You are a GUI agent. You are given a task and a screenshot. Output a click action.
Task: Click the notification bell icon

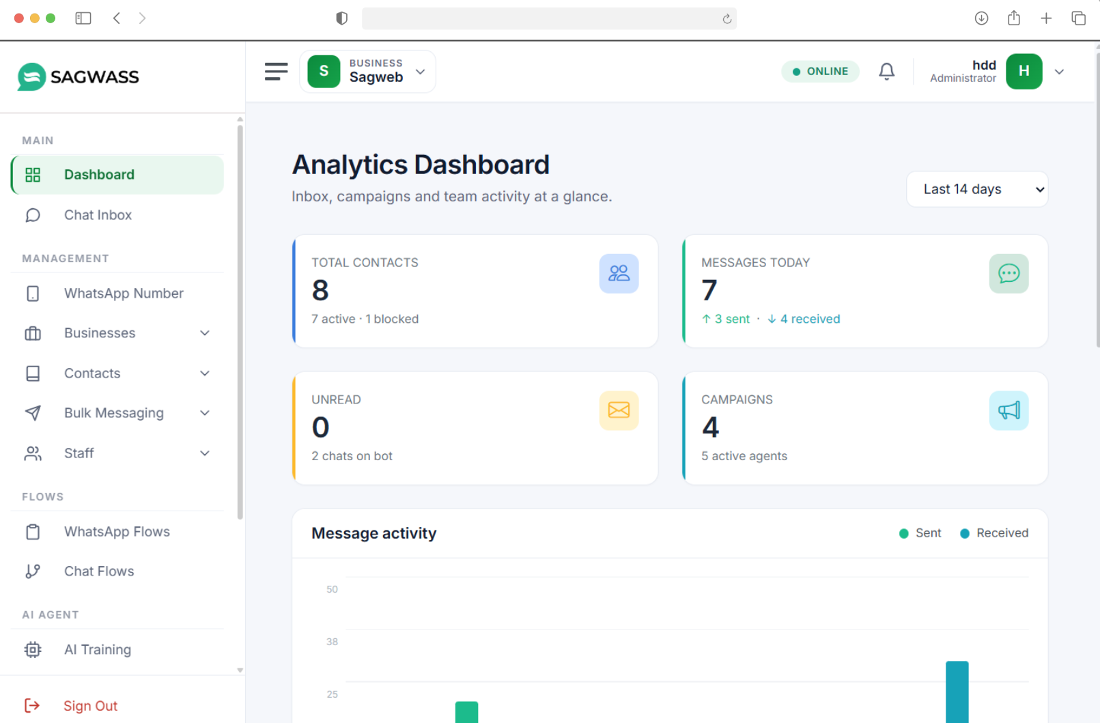point(886,72)
